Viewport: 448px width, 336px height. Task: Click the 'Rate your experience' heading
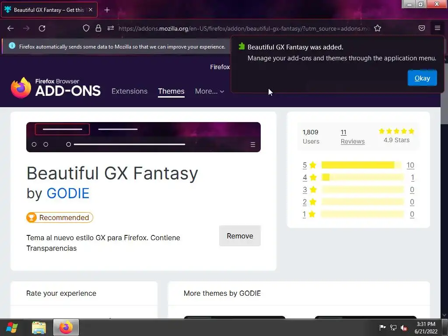point(61,293)
